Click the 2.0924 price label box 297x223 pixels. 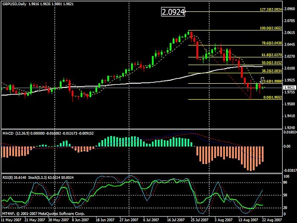173,12
